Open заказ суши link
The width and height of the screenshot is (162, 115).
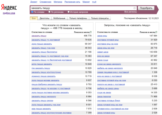103,60
